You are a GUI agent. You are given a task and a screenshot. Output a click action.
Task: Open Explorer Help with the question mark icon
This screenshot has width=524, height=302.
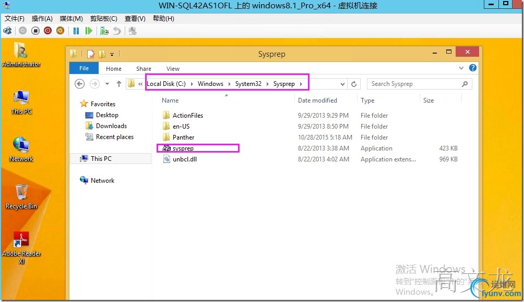tap(472, 68)
